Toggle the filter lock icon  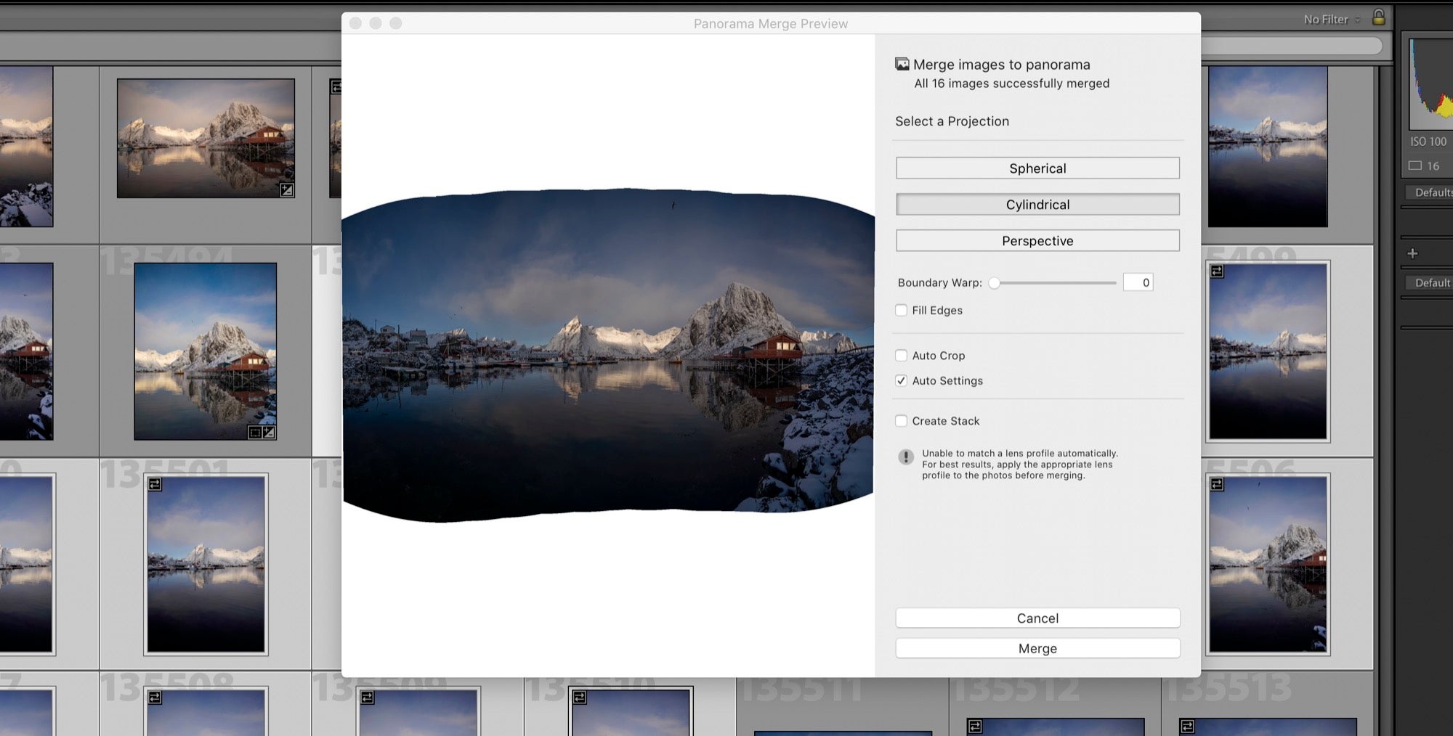[x=1378, y=17]
